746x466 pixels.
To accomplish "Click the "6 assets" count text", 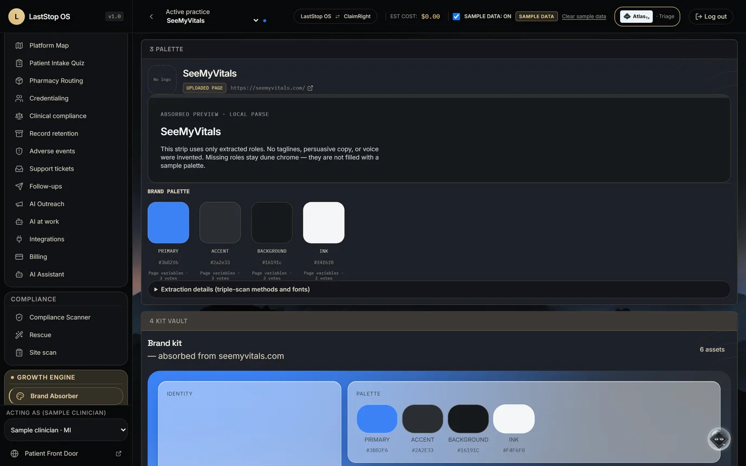I will pos(712,349).
